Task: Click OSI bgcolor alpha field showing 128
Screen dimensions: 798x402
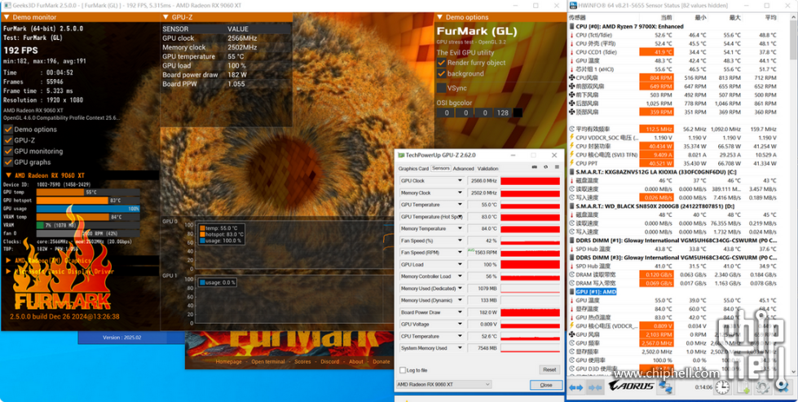Action: [502, 113]
